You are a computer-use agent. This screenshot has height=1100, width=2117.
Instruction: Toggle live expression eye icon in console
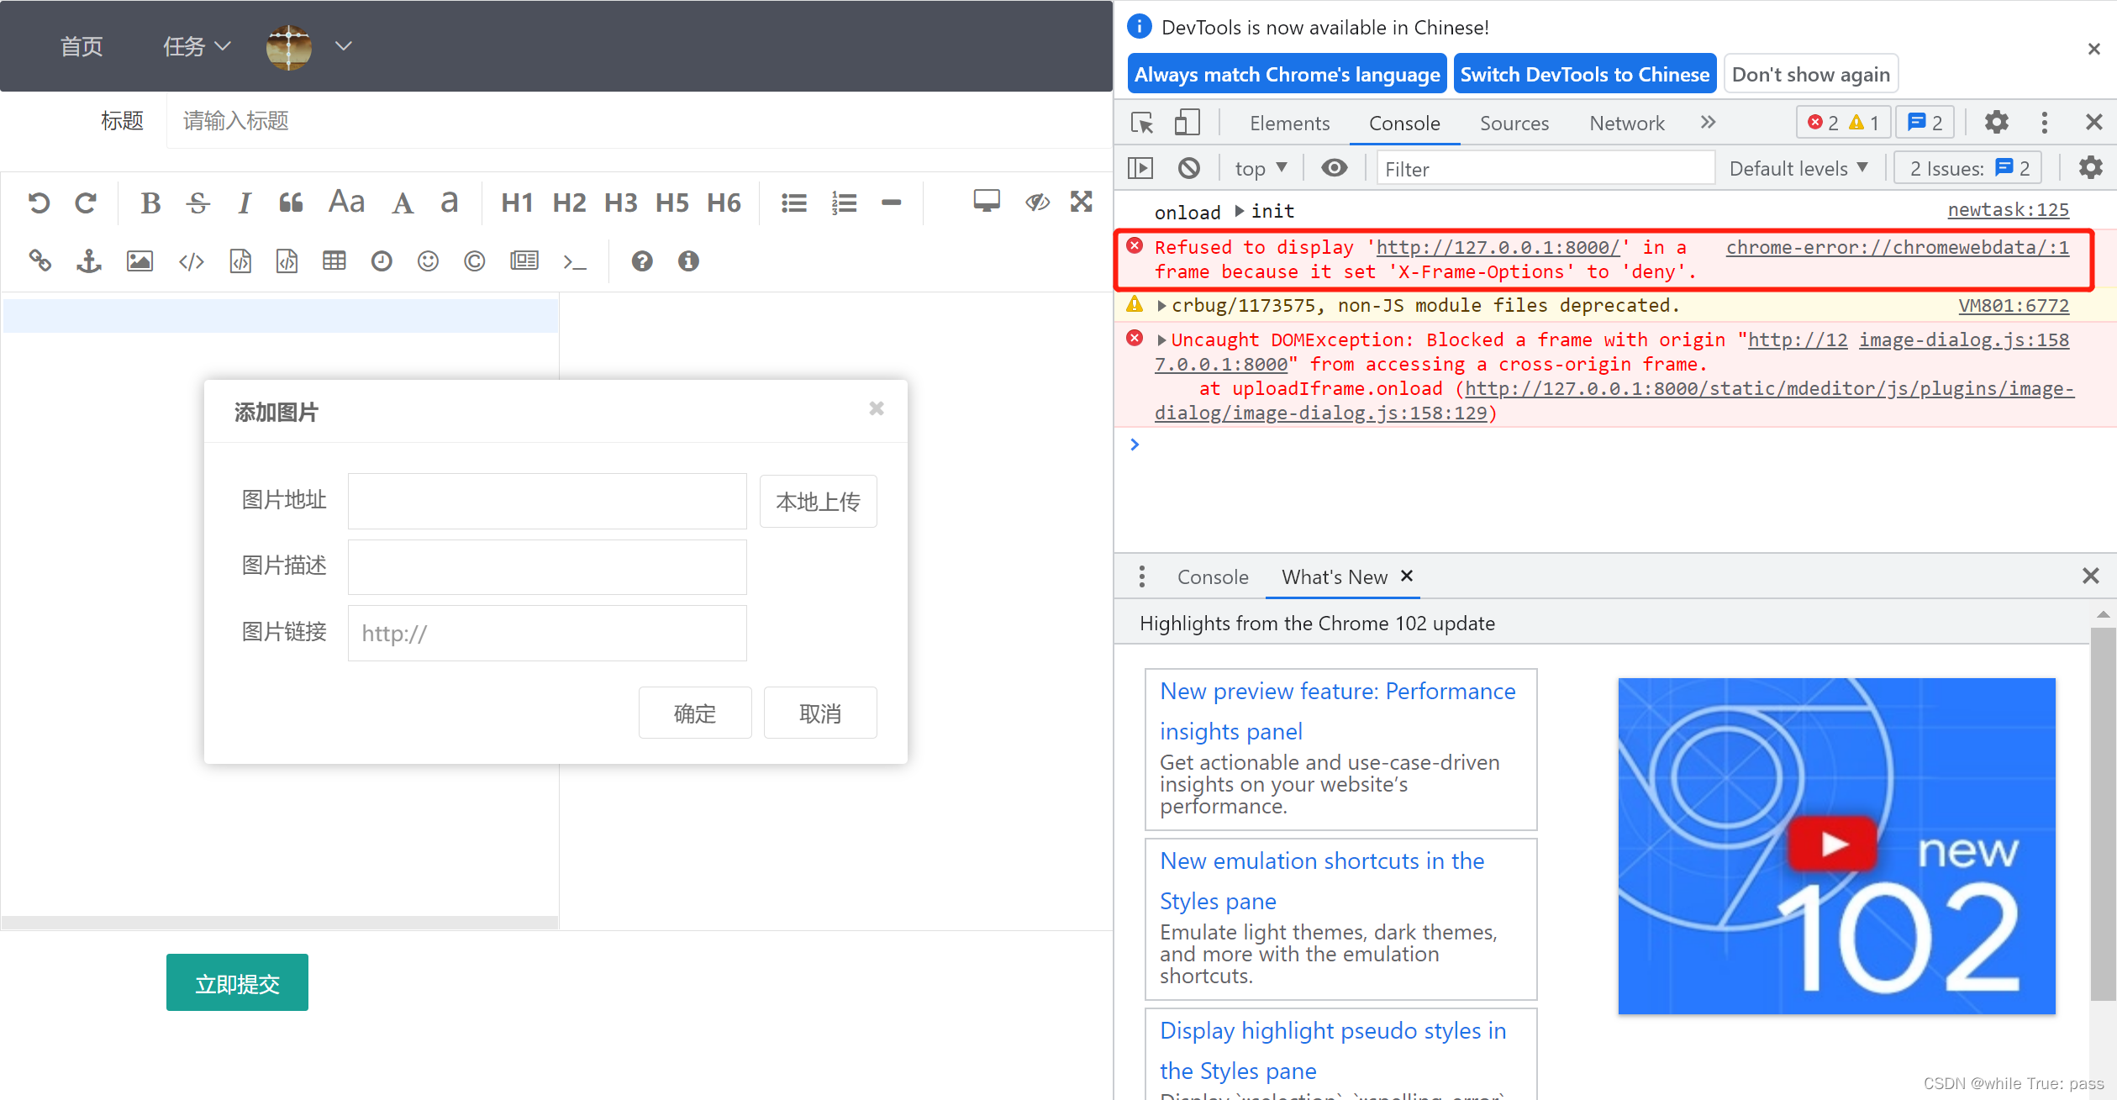pos(1334,168)
